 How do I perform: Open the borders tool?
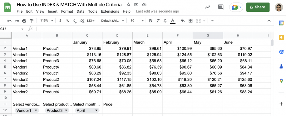[190, 21]
